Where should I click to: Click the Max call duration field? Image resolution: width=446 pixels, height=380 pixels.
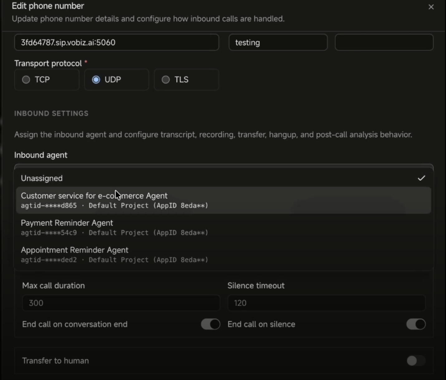point(121,303)
